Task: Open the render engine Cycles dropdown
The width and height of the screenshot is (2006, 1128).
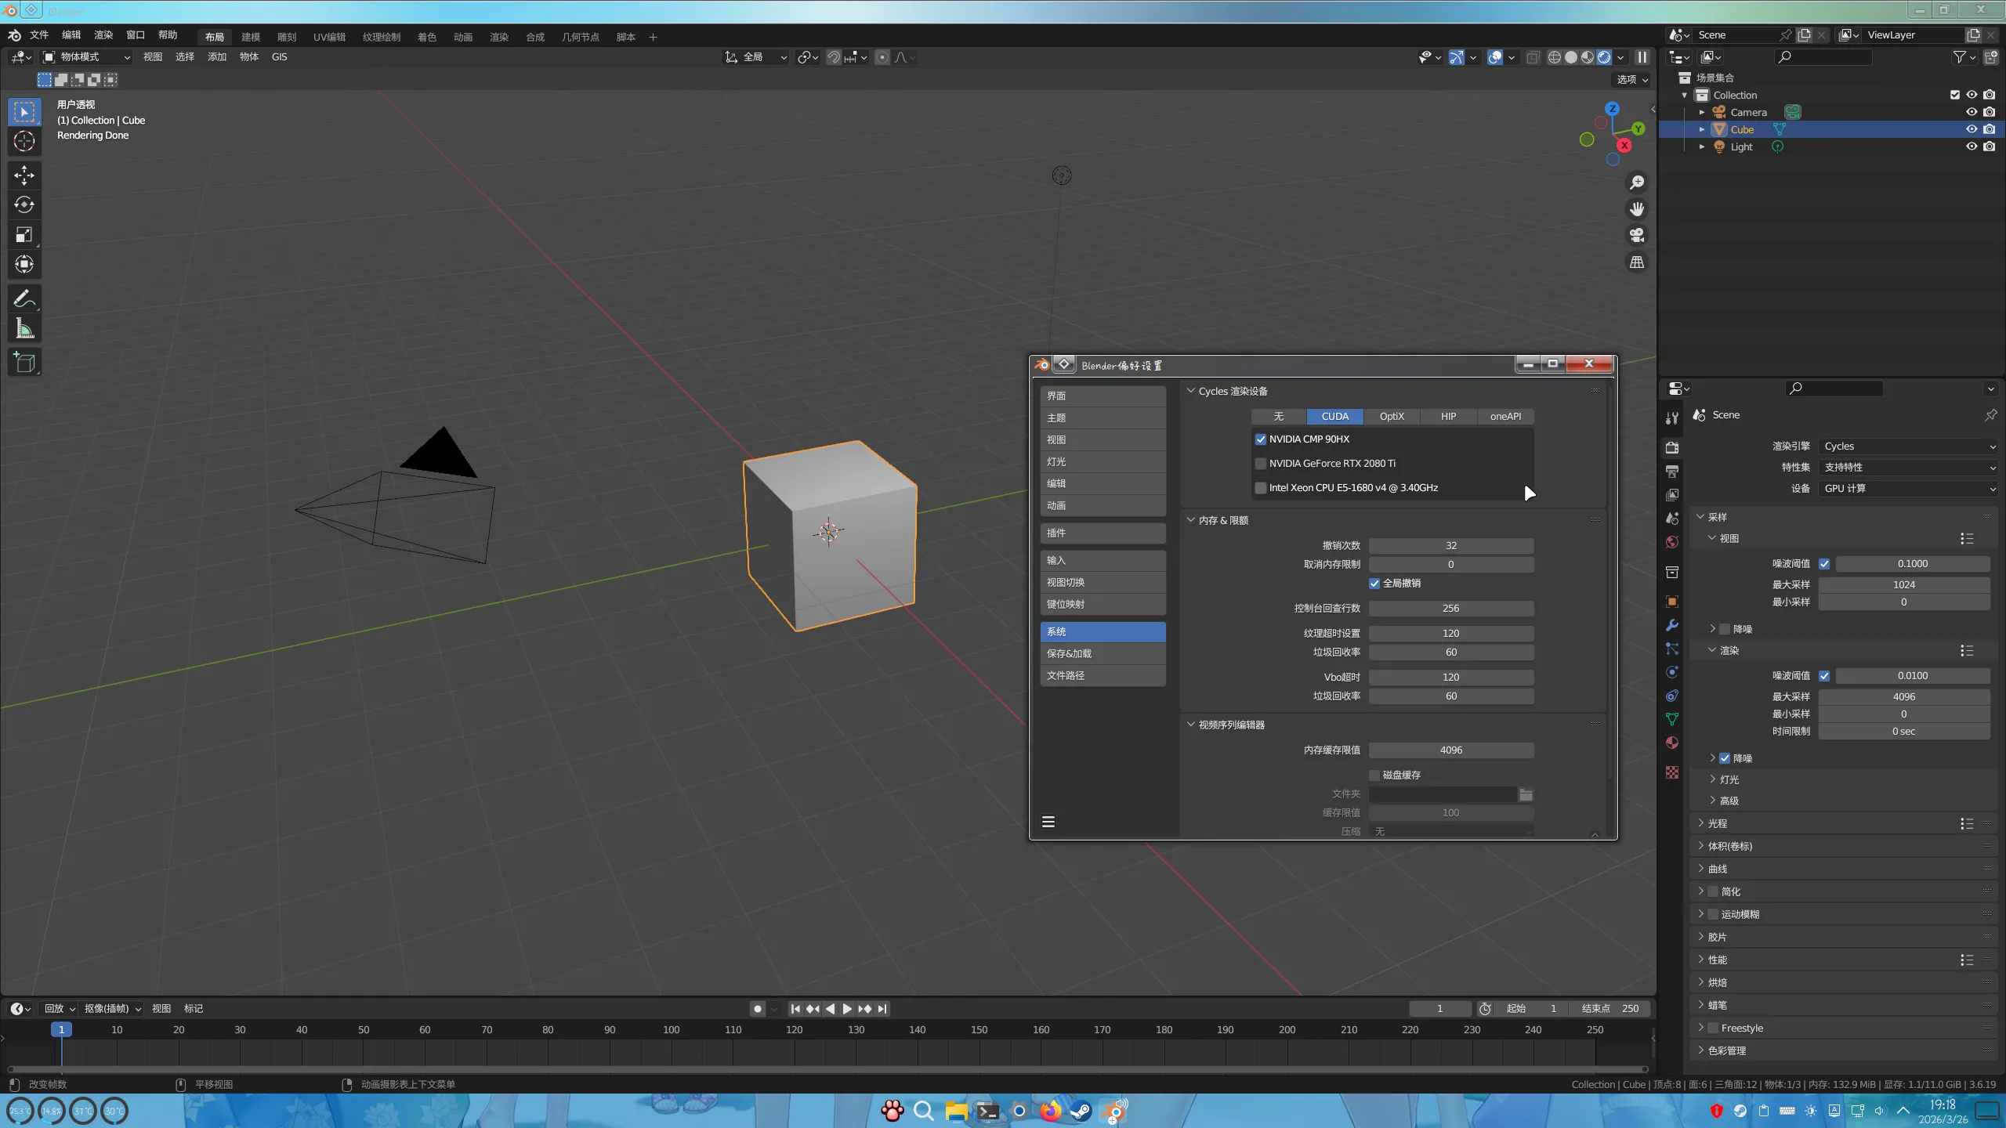Action: [1908, 446]
